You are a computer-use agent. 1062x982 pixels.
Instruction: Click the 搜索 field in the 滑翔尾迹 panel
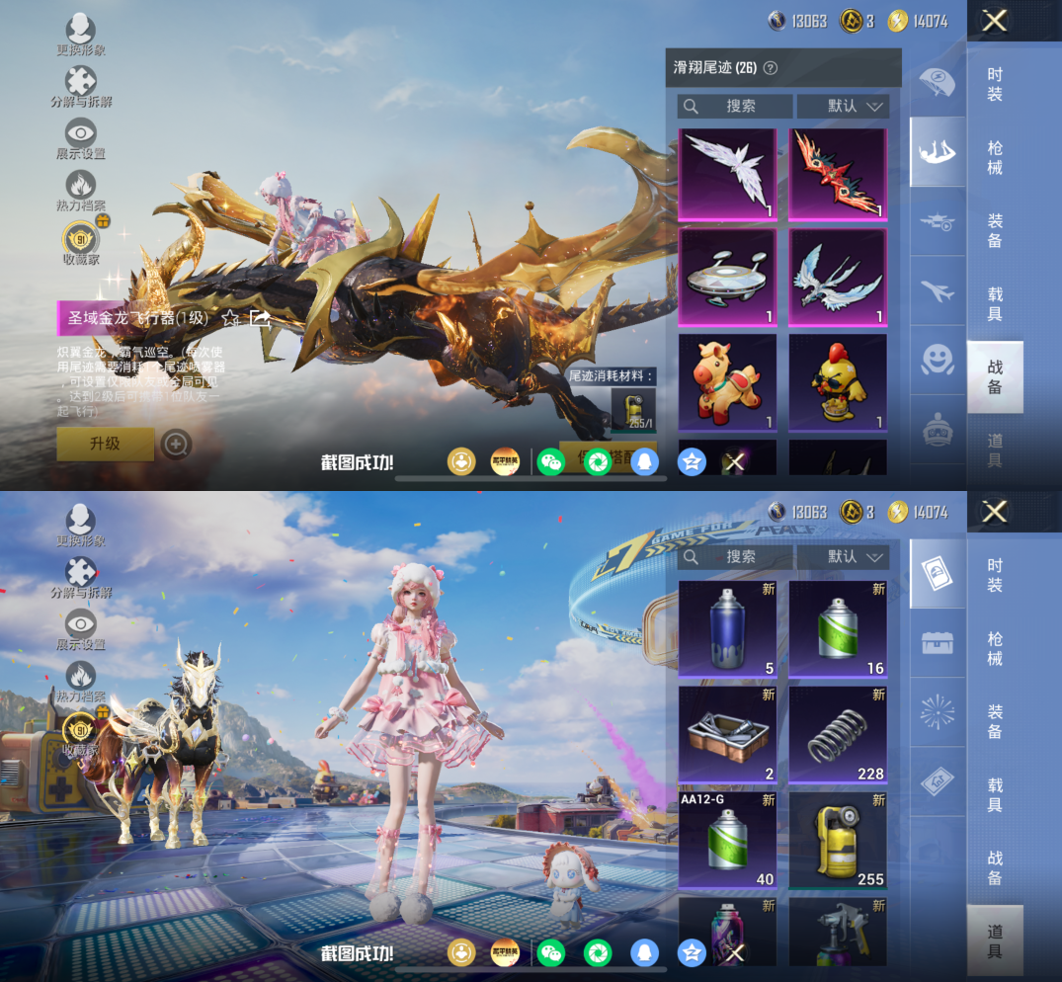(735, 107)
